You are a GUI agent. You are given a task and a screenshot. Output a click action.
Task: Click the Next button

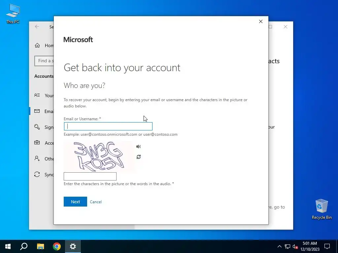click(x=76, y=202)
